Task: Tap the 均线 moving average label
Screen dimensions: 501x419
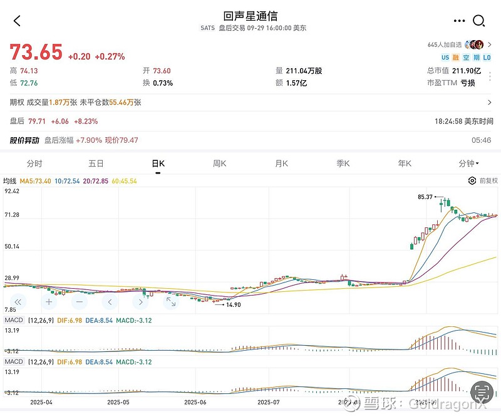Action: tap(9, 181)
